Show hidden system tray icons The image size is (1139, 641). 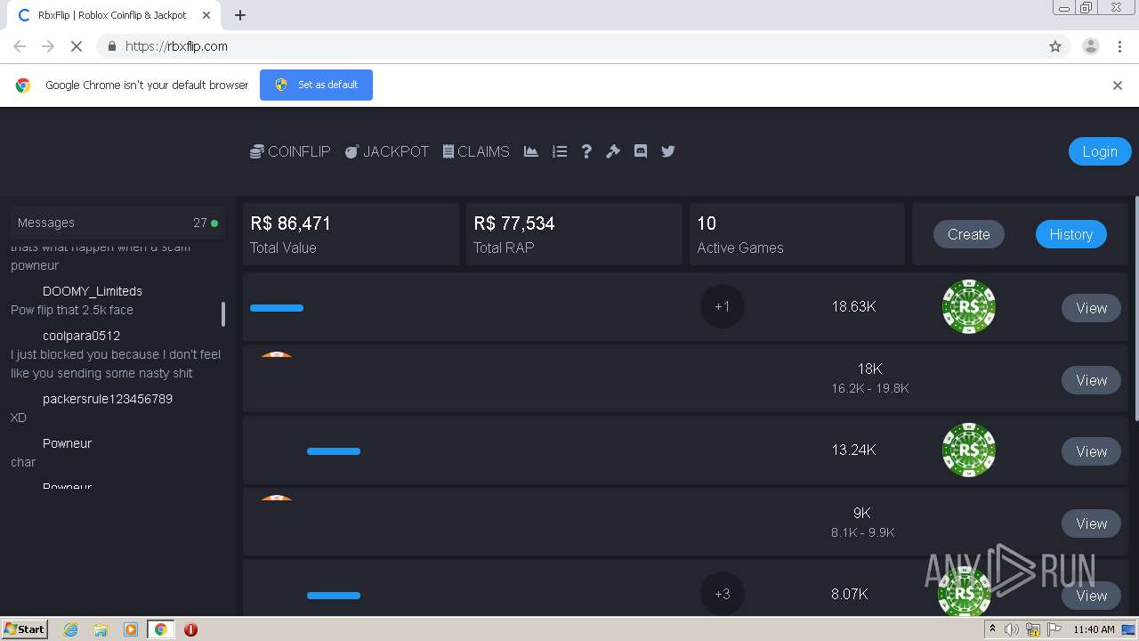click(x=992, y=629)
